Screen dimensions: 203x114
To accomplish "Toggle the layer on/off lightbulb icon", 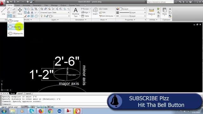I will (42, 16).
